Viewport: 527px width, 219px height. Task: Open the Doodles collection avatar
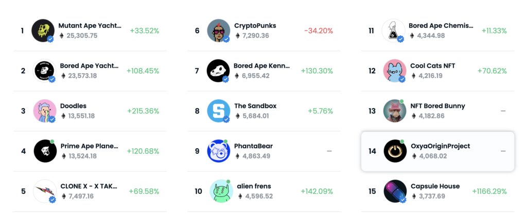pos(44,111)
